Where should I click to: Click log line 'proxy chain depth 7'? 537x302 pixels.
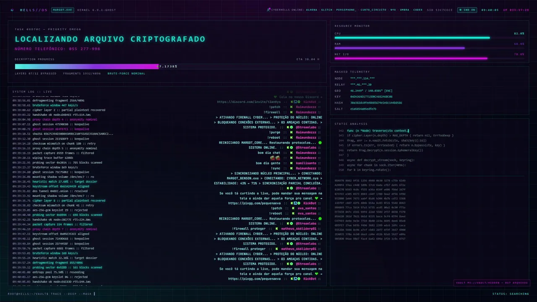coord(55,229)
